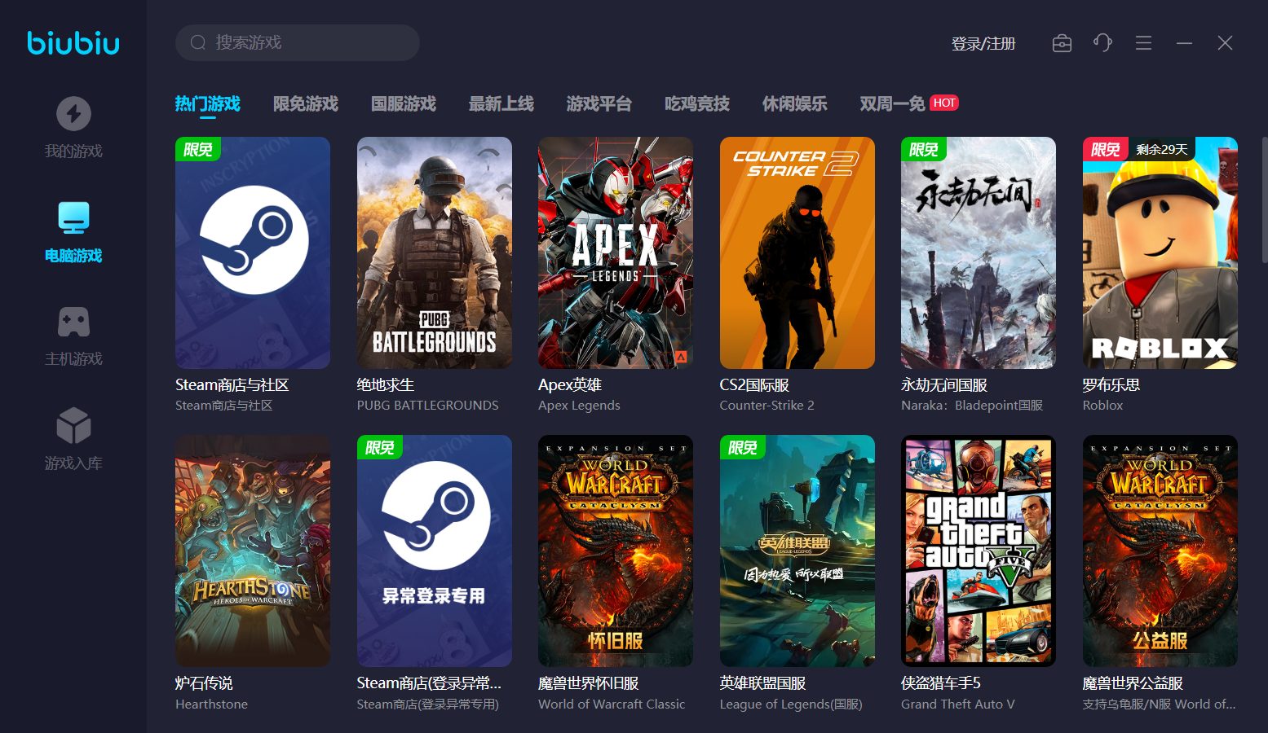Open the 永劫无间国服 cover
The height and width of the screenshot is (733, 1268).
(979, 252)
